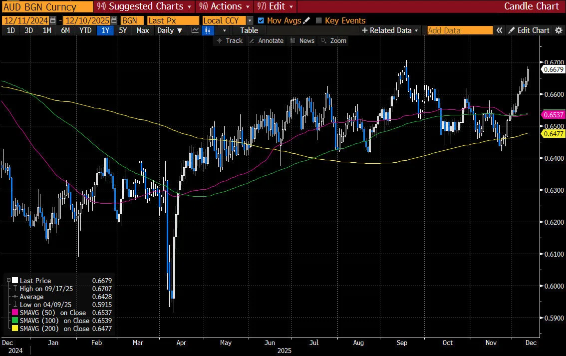The width and height of the screenshot is (566, 356).
Task: Open the start date calendar picker
Action: (53, 20)
